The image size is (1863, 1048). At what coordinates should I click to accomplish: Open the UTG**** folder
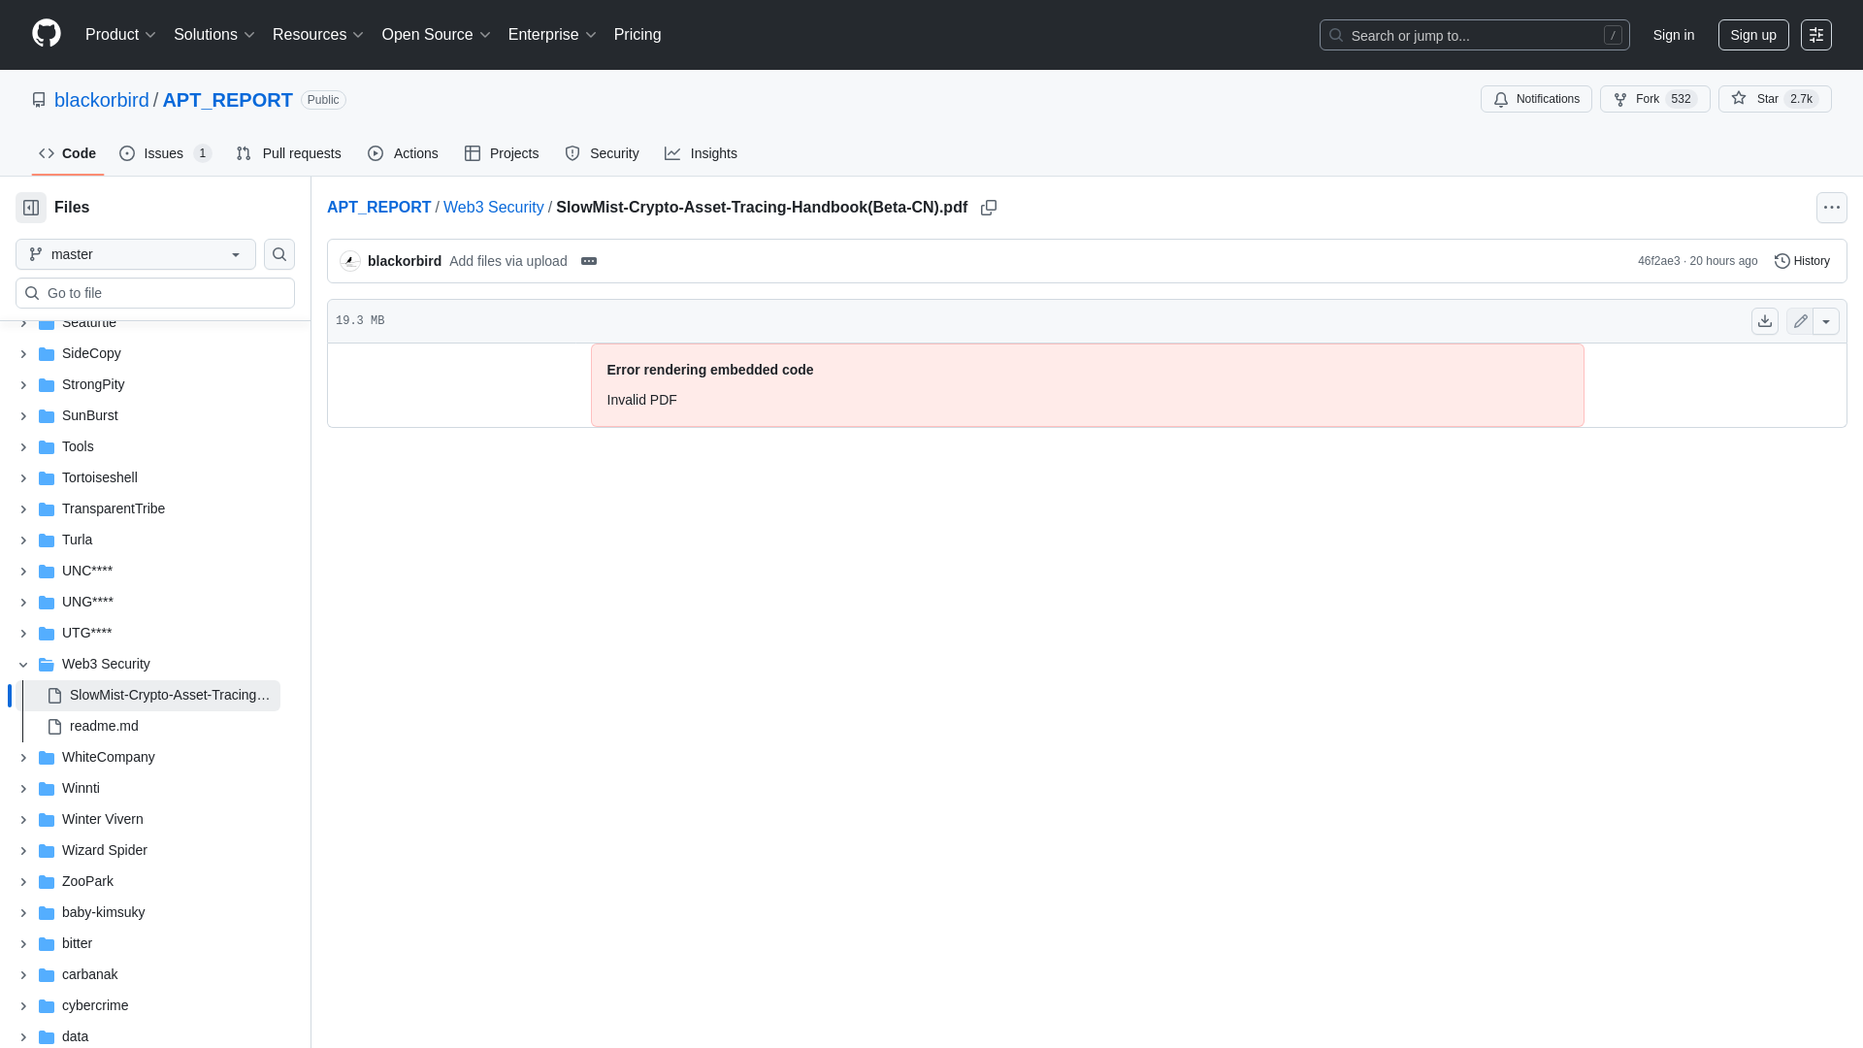(87, 633)
